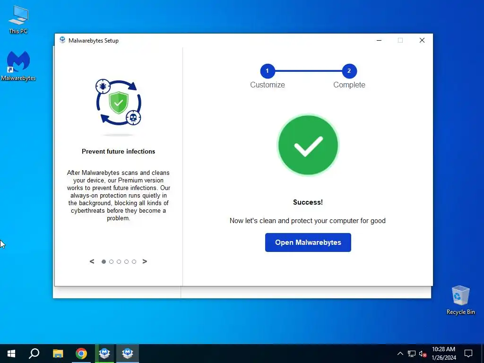Select the This PC desktop icon
The image size is (484, 363).
pyautogui.click(x=18, y=19)
